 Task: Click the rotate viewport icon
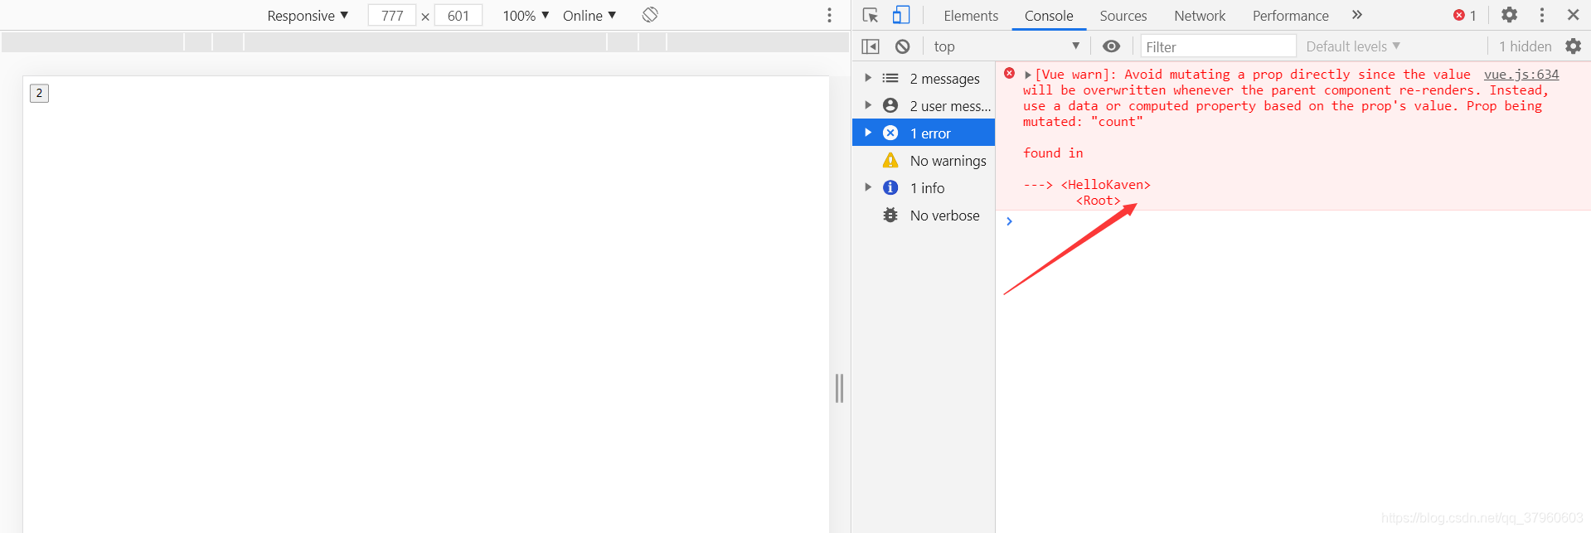650,15
